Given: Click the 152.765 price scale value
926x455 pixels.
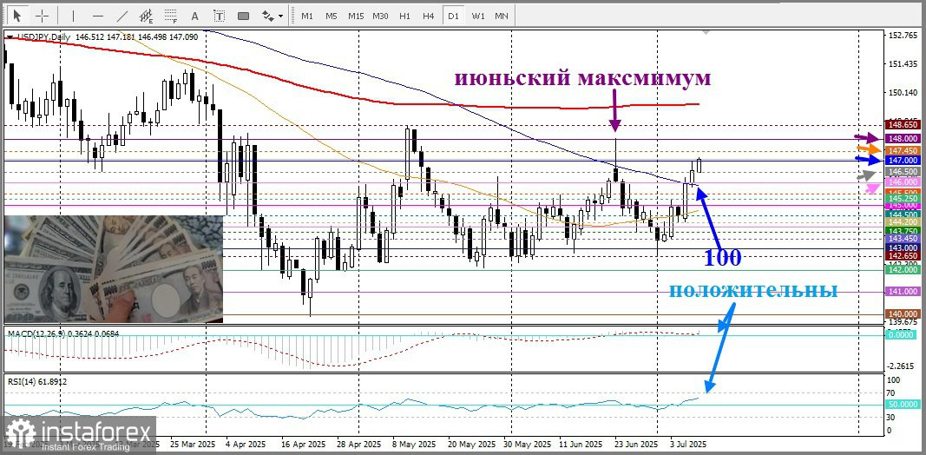Looking at the screenshot, I should pos(903,36).
